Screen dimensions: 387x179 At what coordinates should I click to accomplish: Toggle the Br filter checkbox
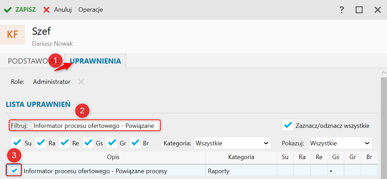coord(136,143)
